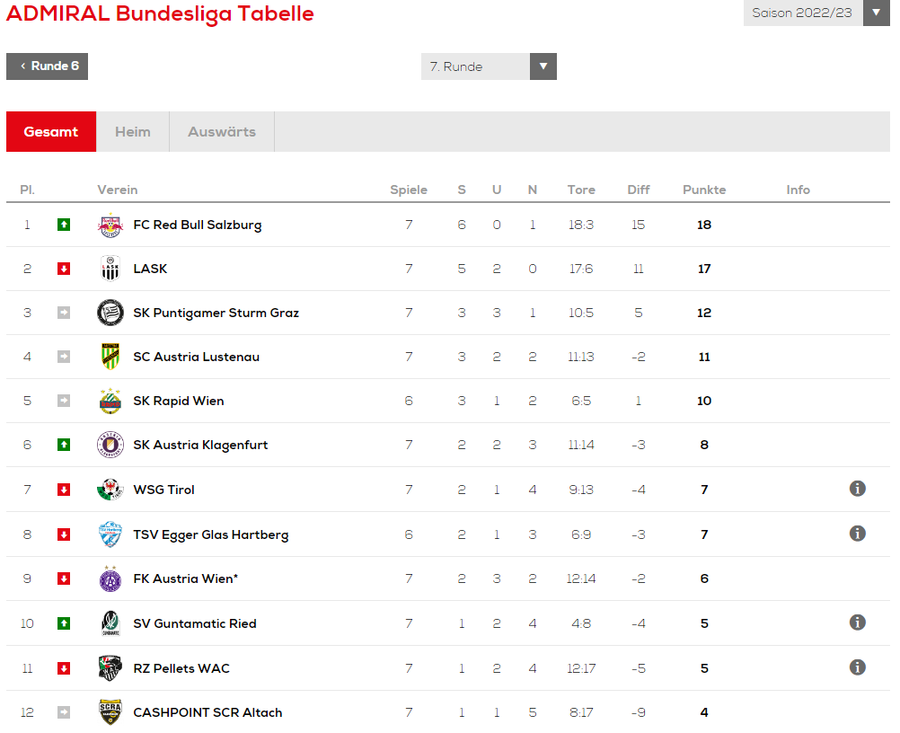
Task: Select the Gesamt tab
Action: click(x=51, y=132)
